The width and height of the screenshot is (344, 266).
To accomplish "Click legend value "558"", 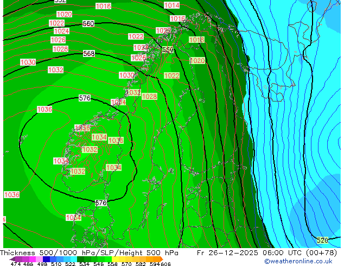I will [x=112, y=264].
